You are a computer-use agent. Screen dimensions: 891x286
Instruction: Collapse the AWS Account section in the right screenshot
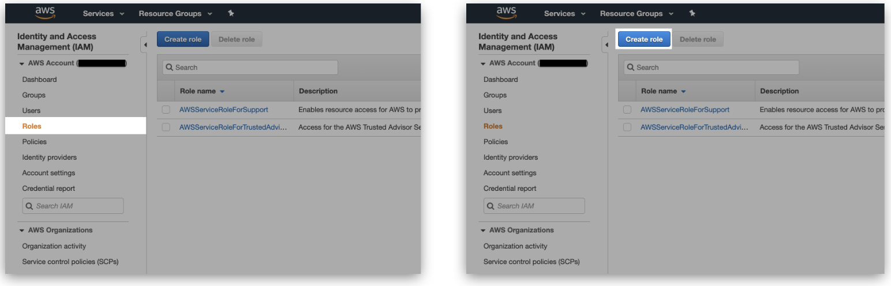click(483, 63)
